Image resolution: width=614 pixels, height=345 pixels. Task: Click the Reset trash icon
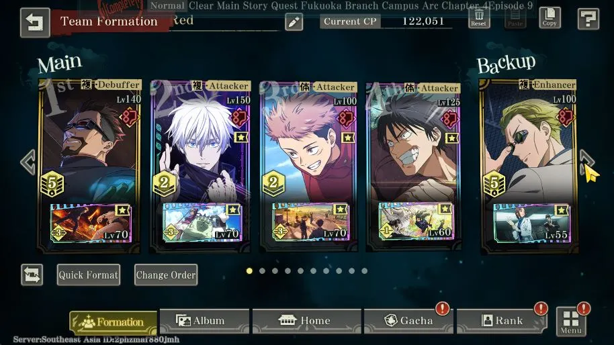tap(478, 18)
